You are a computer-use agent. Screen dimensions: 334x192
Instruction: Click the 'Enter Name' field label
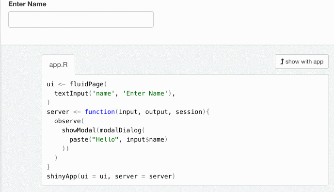[x=27, y=4]
